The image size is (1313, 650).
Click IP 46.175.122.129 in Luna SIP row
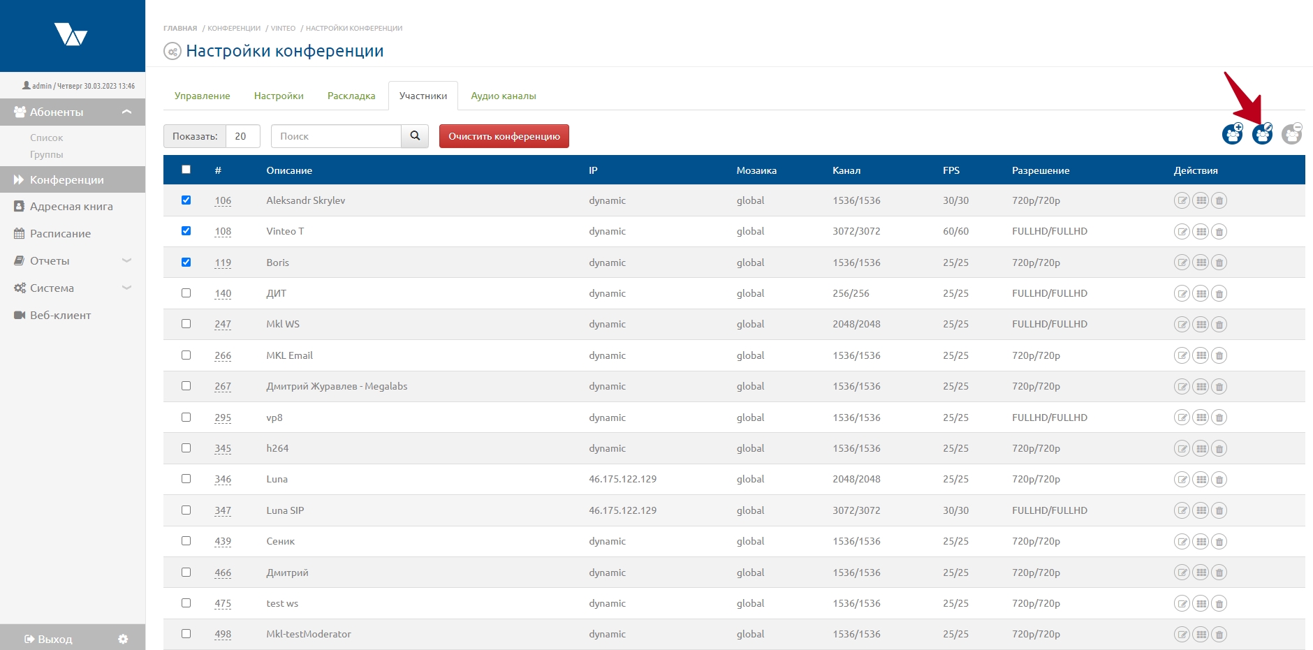click(x=623, y=510)
